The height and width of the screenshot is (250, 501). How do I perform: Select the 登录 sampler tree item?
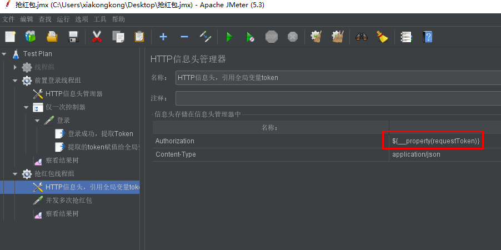(63, 121)
